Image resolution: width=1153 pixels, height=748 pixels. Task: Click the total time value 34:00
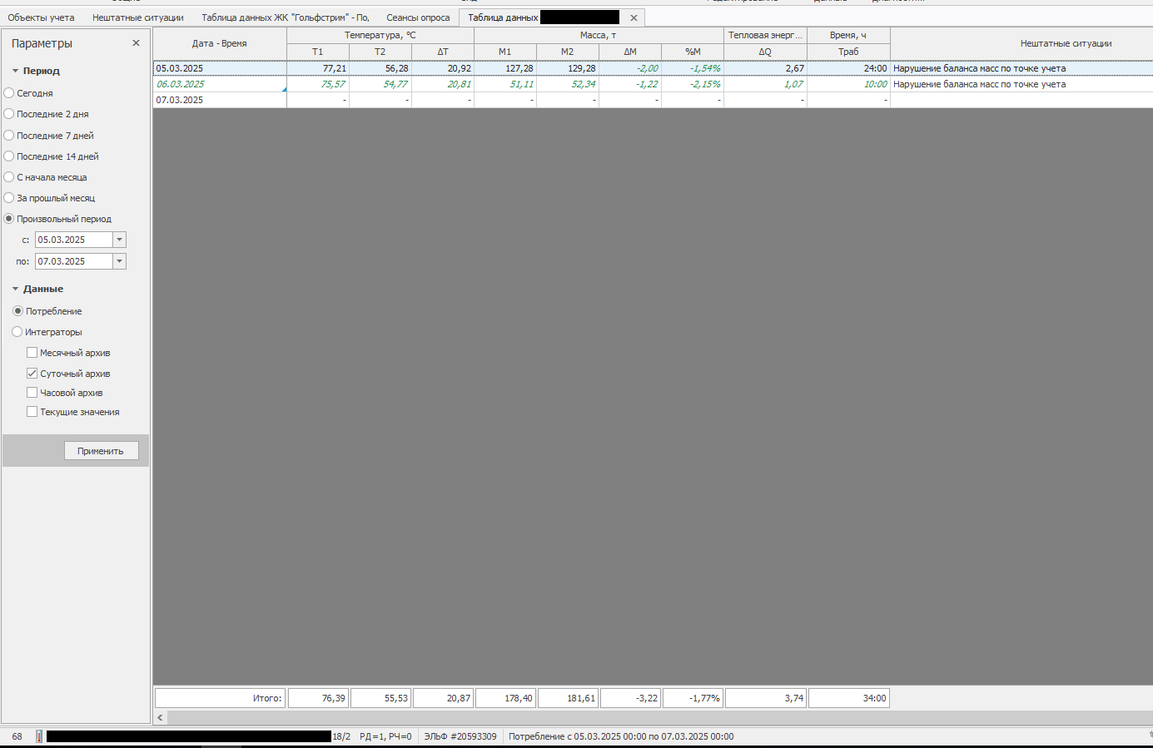849,698
